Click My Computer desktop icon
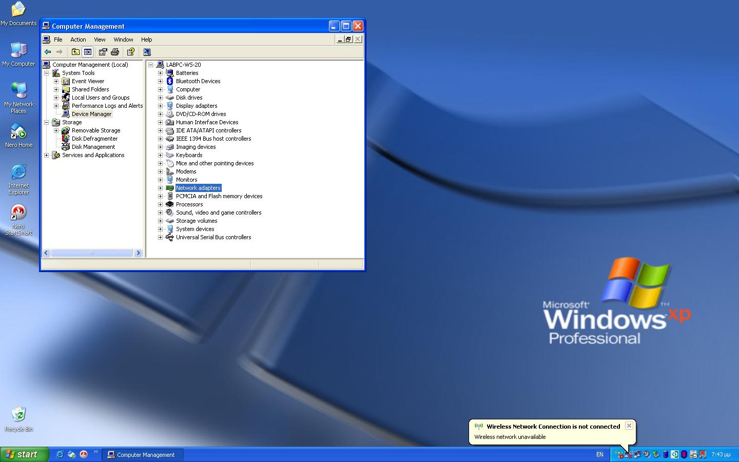The image size is (739, 462). coord(18,54)
